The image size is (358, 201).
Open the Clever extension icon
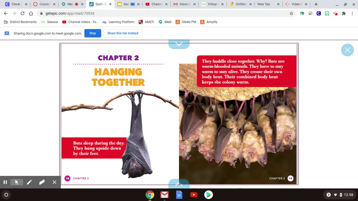click(319, 13)
